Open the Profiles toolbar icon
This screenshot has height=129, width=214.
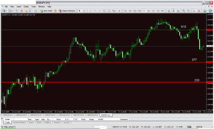(x=10, y=11)
